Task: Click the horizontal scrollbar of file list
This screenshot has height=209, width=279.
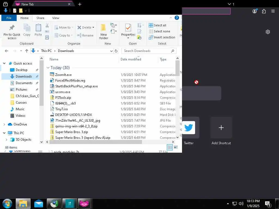Action: 96,142
